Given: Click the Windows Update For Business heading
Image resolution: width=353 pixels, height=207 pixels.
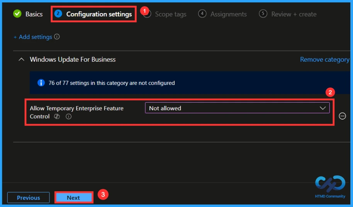Looking at the screenshot, I should (73, 59).
